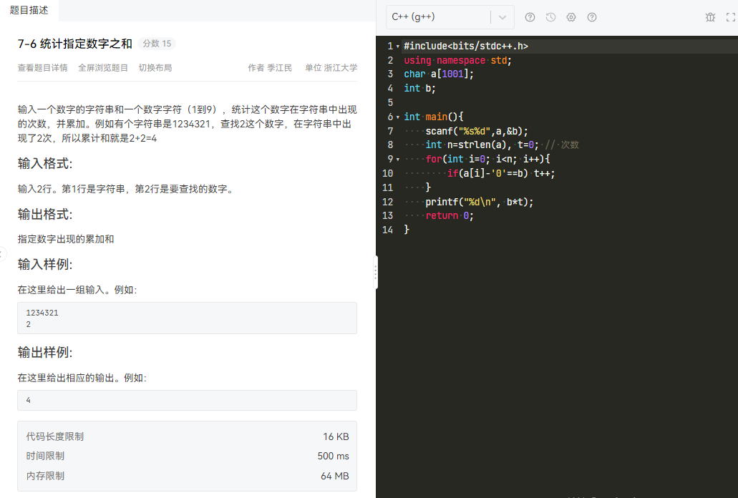Click the line with char a[1001]
The width and height of the screenshot is (738, 498).
tap(439, 74)
